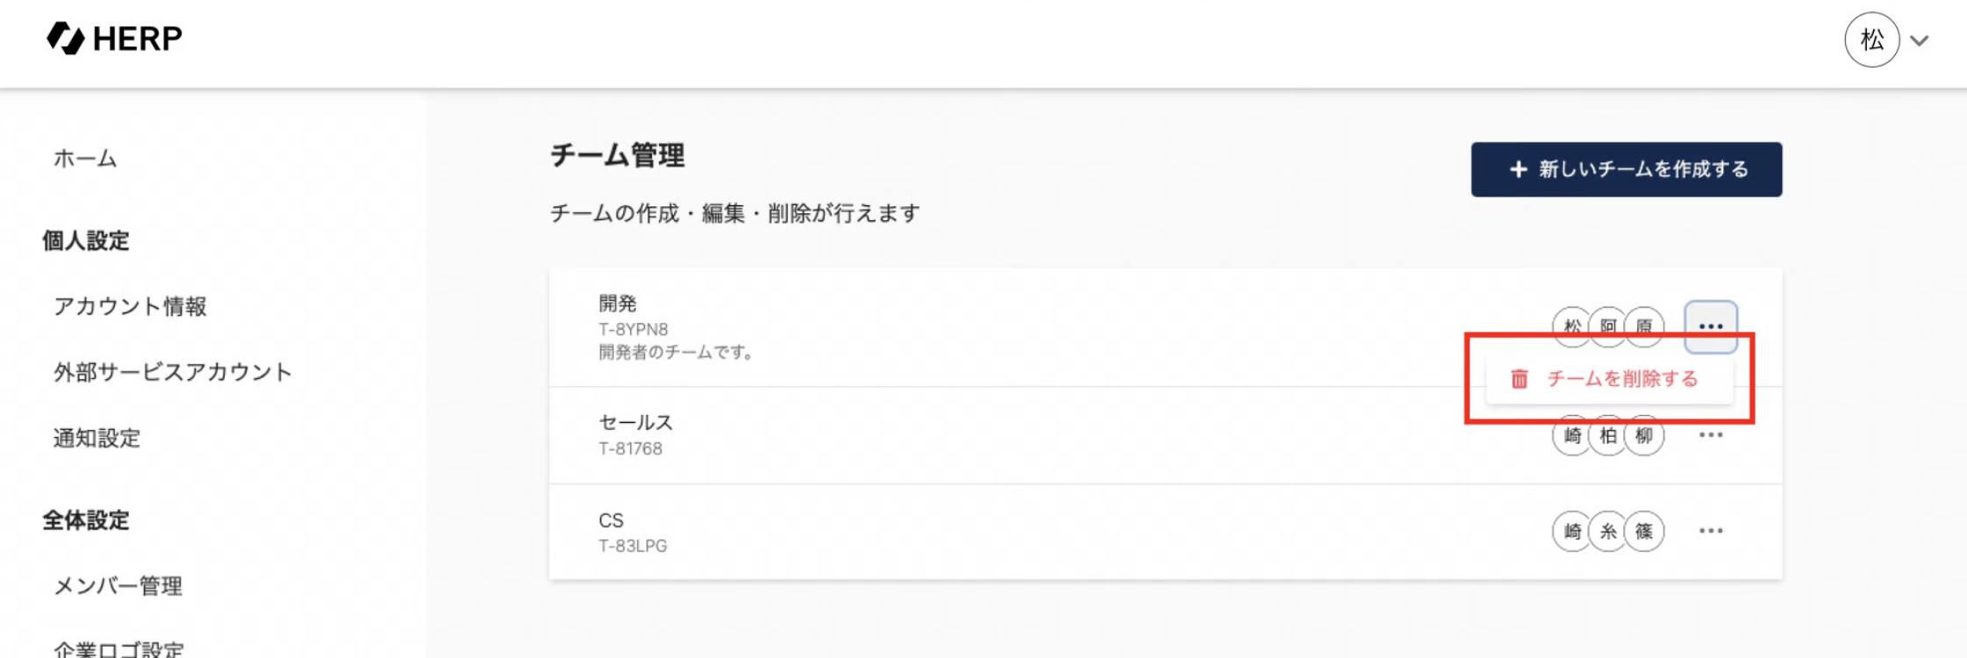Select チームを削除する from the menu
1967x658 pixels.
[x=1621, y=379]
